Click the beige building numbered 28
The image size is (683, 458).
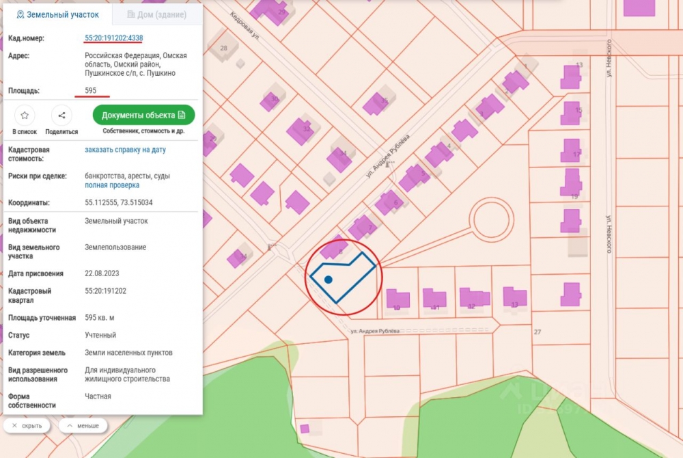223,46
